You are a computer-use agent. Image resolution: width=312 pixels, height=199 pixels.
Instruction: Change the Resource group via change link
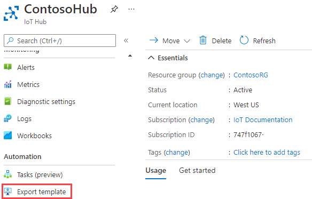click(x=212, y=75)
